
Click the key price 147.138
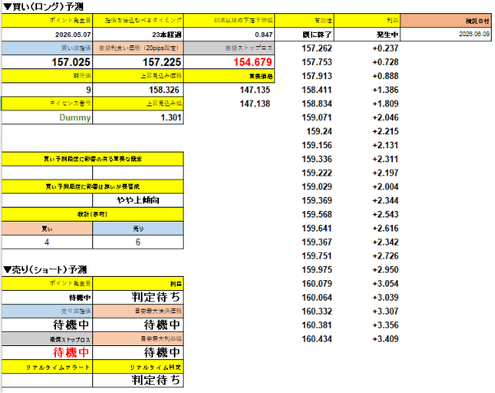255,104
